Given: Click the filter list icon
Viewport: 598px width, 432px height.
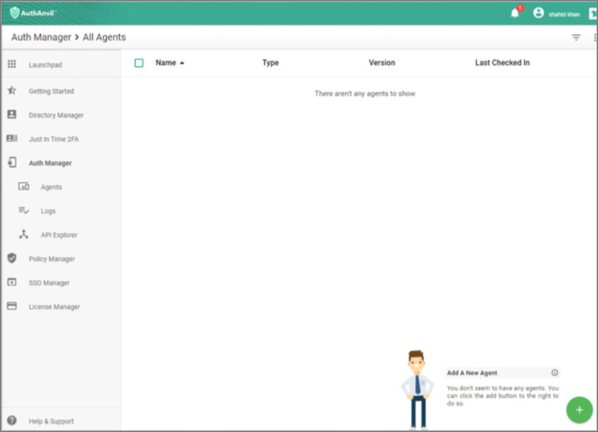Looking at the screenshot, I should click(576, 37).
